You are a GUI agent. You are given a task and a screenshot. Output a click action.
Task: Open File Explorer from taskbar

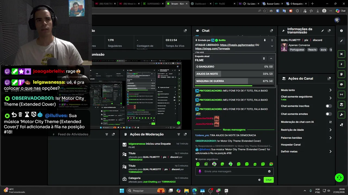pos(186,191)
